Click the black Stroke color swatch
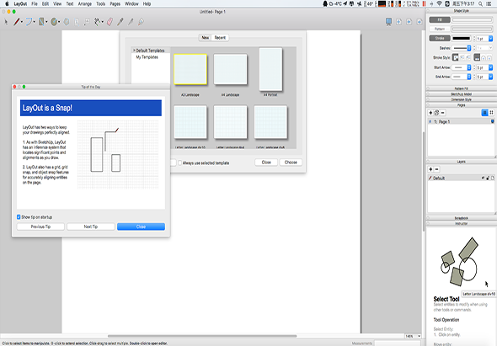497x346 pixels. (x=462, y=39)
